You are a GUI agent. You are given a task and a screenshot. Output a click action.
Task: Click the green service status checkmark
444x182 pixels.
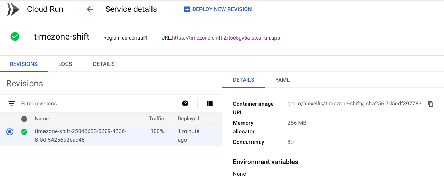point(15,36)
